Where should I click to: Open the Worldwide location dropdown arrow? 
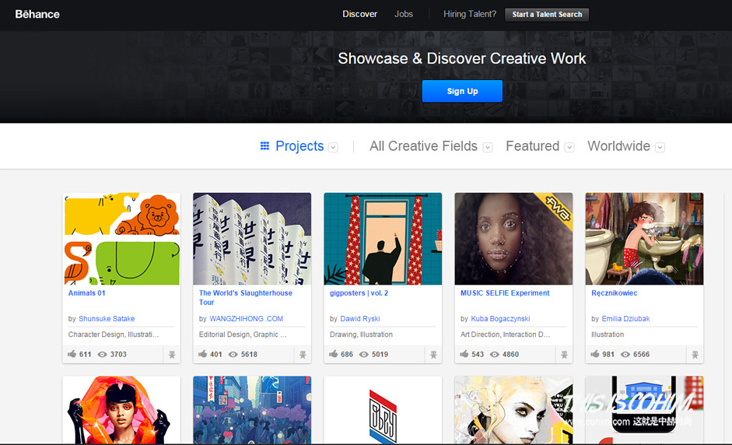click(x=660, y=148)
